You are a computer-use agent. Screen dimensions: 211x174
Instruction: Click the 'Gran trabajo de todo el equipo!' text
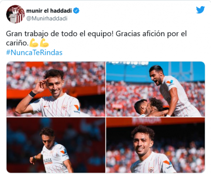(x=60, y=34)
